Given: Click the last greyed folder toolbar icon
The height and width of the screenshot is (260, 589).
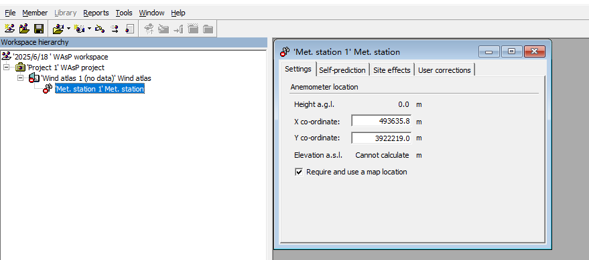Looking at the screenshot, I should (208, 29).
